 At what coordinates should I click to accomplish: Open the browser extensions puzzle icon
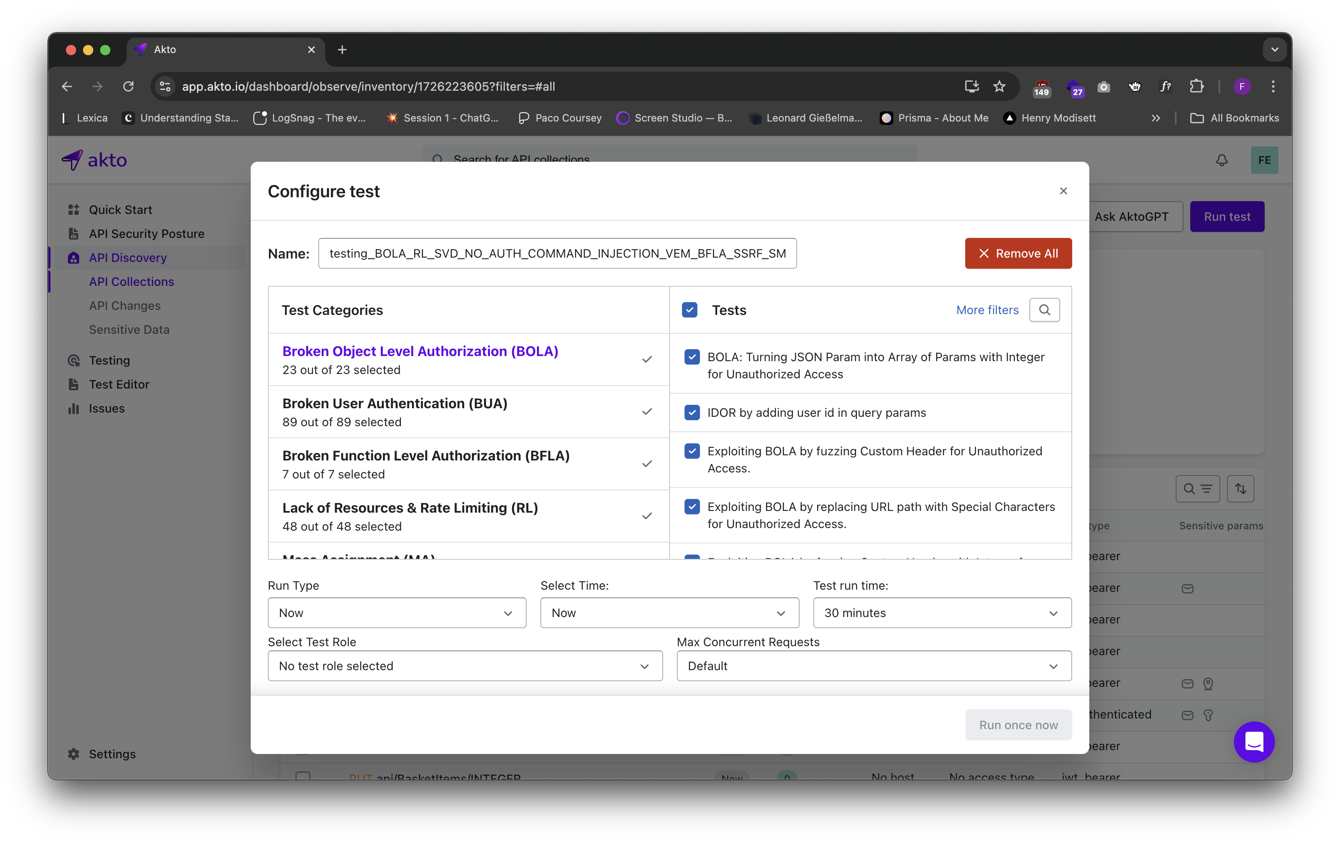click(1196, 86)
